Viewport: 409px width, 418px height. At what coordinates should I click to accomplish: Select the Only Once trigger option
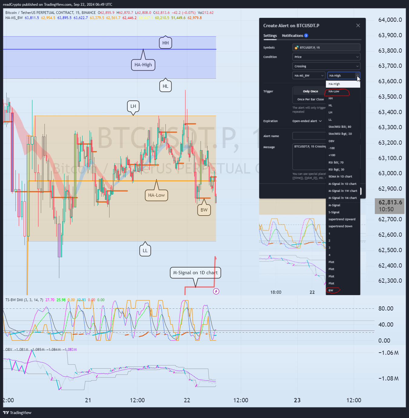pos(310,91)
